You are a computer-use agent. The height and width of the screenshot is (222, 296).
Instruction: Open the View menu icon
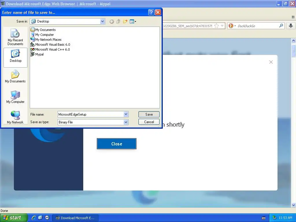[133, 21]
